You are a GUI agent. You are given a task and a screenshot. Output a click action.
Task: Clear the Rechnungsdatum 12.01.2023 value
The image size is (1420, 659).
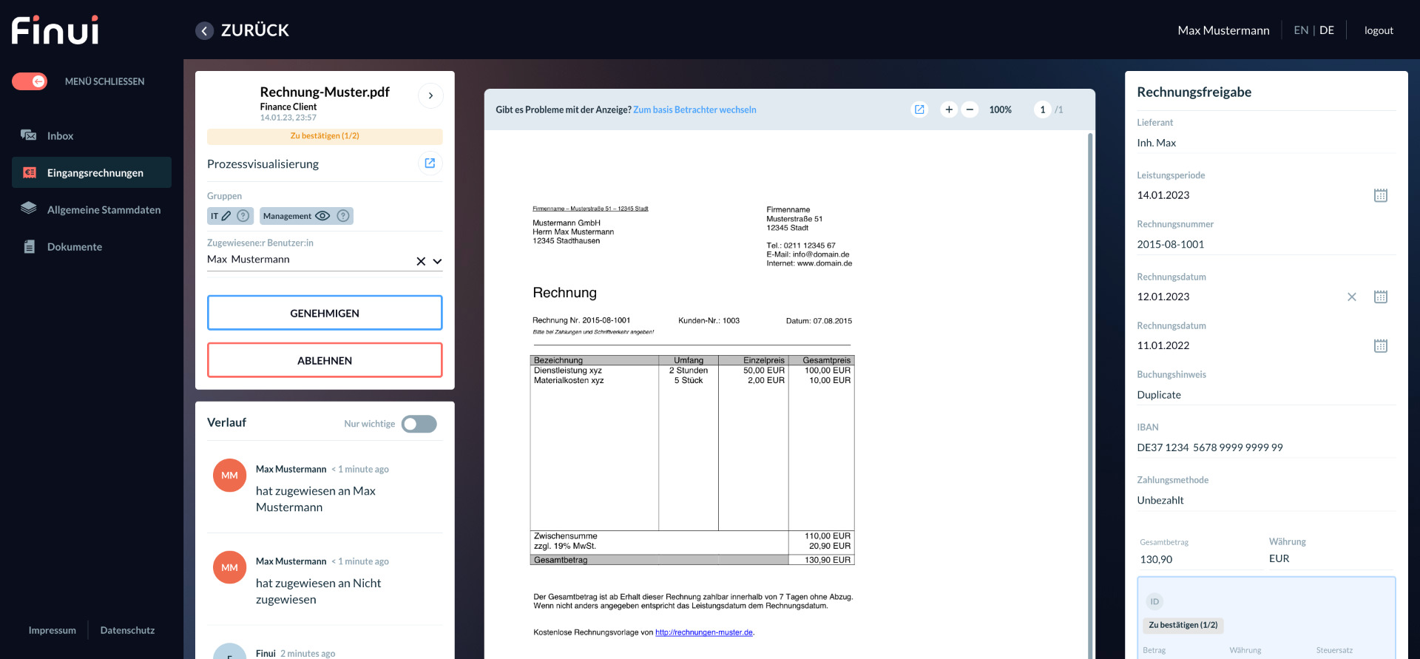tap(1351, 297)
